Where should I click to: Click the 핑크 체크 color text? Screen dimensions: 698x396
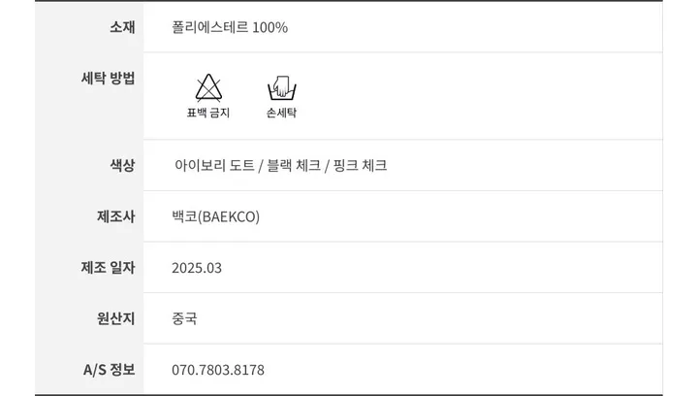click(360, 166)
